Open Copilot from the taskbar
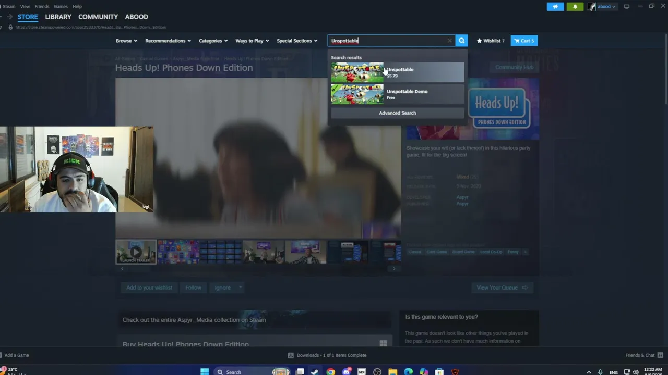Screen dimensions: 668x375 (424, 372)
